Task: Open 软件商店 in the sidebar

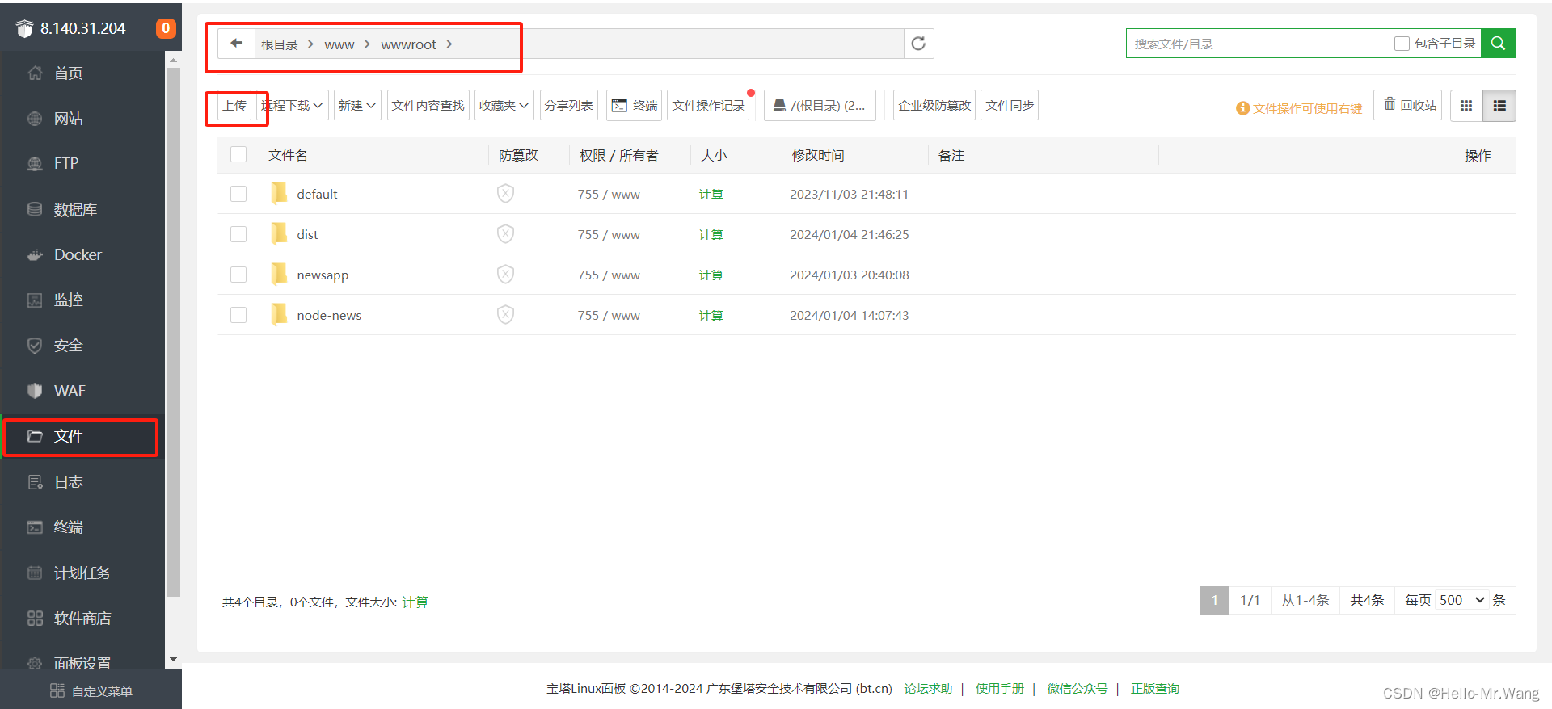Action: [x=82, y=619]
